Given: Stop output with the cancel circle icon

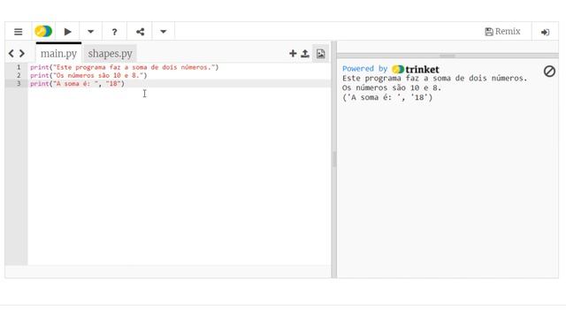Looking at the screenshot, I should pyautogui.click(x=549, y=72).
